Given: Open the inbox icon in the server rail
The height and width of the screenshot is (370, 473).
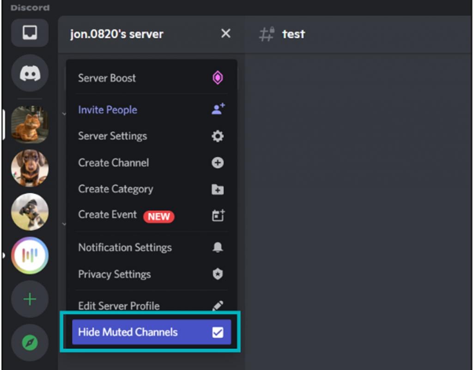Looking at the screenshot, I should 30,33.
